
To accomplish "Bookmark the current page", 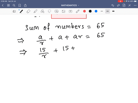I will (20, 5).
